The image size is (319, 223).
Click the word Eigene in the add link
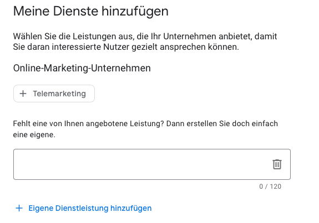coord(41,208)
